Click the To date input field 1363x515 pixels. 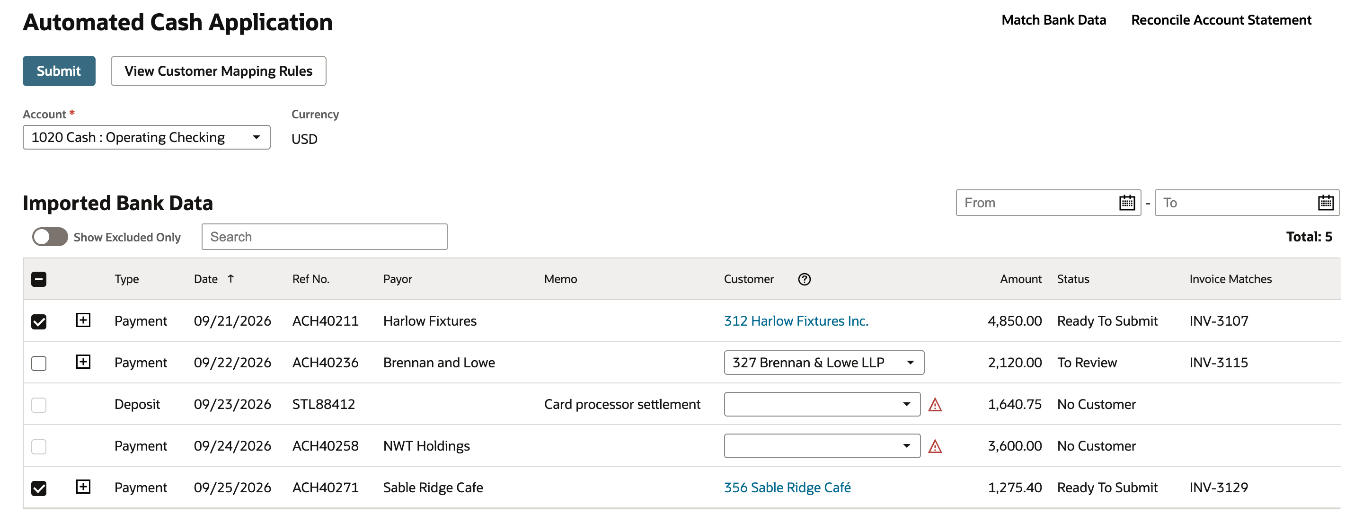pos(1246,203)
